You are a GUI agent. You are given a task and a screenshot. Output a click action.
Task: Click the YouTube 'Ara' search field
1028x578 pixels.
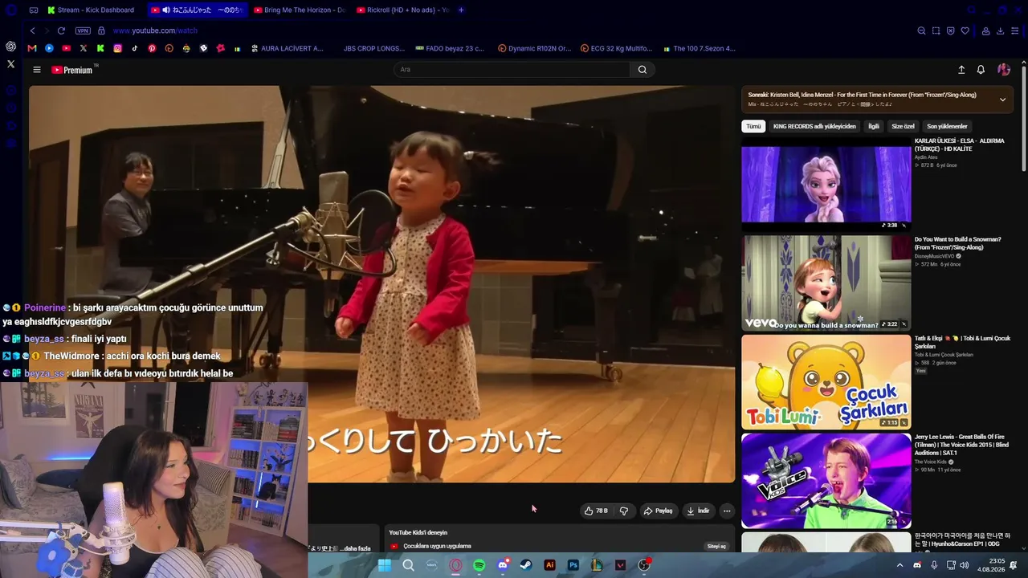tap(512, 70)
